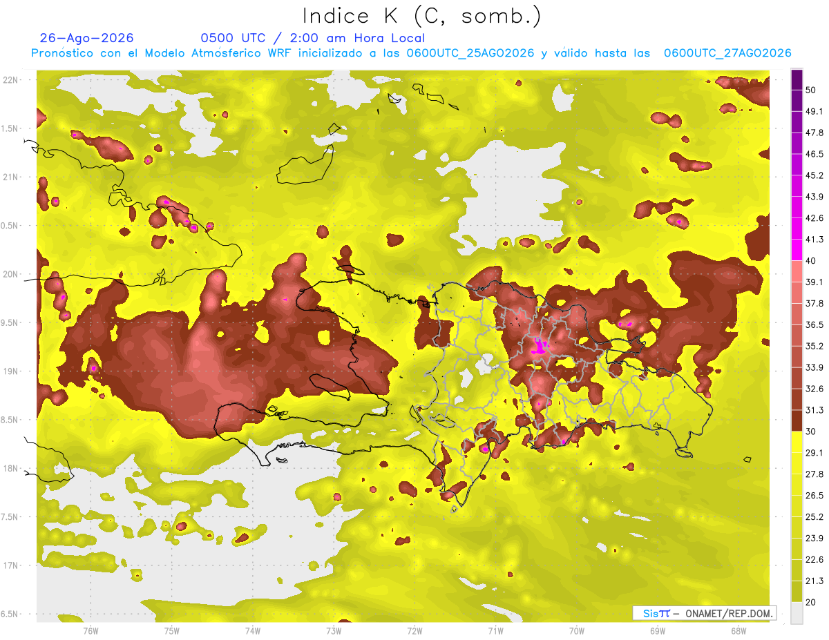Click the colorbar value 49.1
The image size is (829, 640).
tap(814, 111)
